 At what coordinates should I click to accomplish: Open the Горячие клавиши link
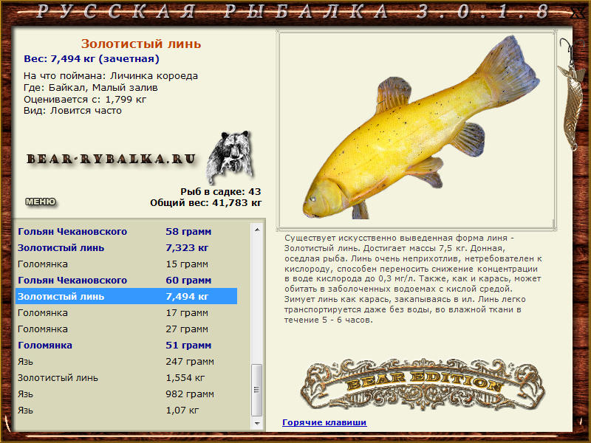click(324, 422)
